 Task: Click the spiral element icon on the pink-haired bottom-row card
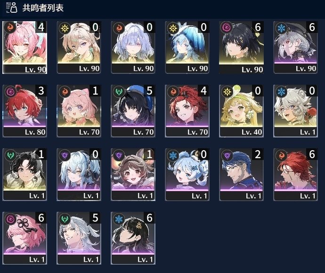[10, 219]
